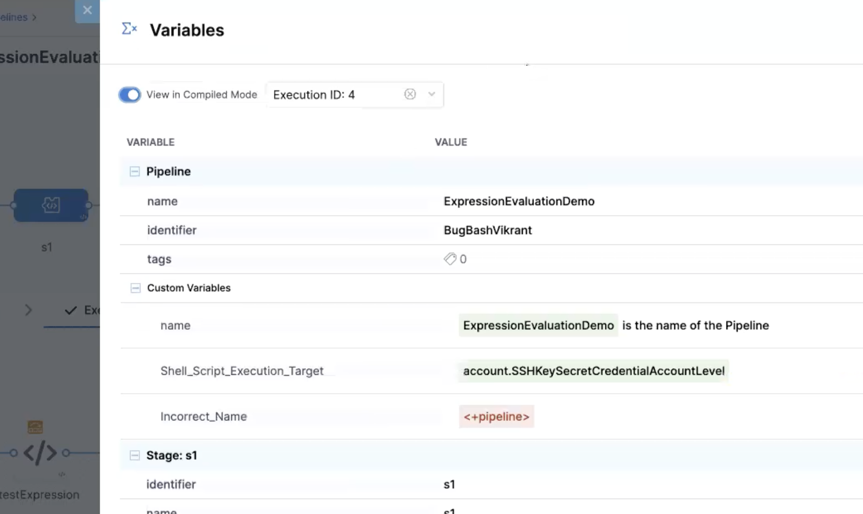Click the ExpressionEvaluationDemo green highlighted value
This screenshot has height=514, width=863.
tap(538, 325)
